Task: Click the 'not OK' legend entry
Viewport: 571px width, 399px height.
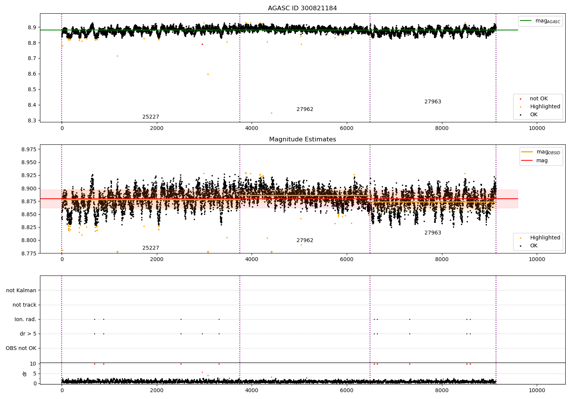Action: (x=538, y=98)
